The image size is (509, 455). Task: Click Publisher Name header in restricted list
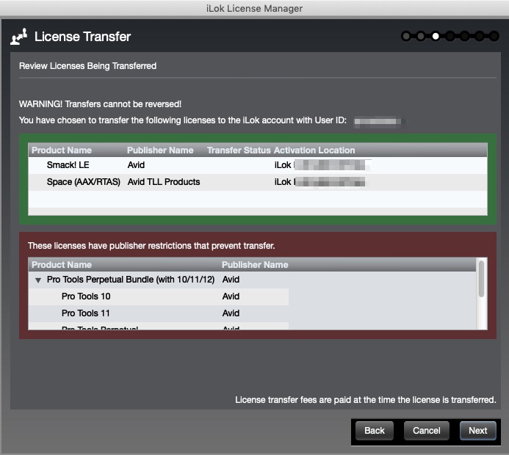(x=255, y=265)
